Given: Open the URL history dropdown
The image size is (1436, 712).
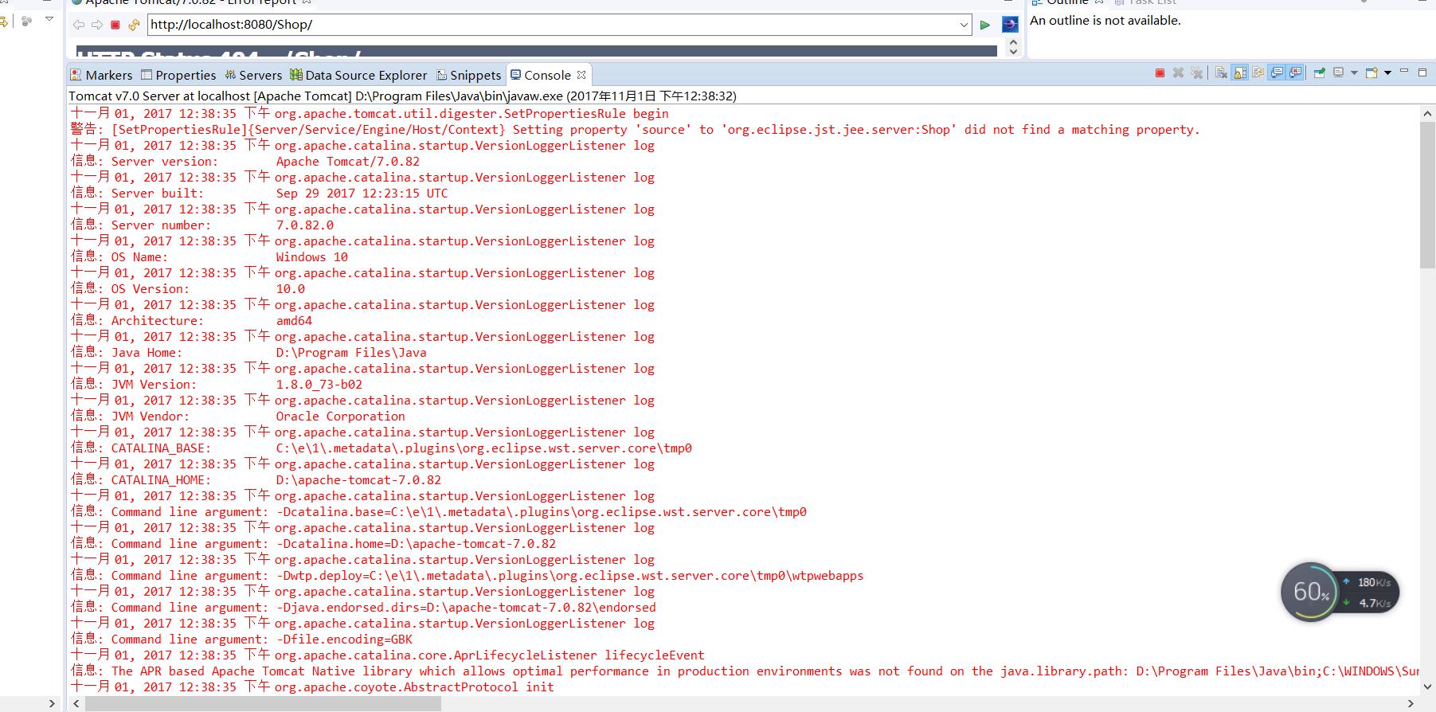Looking at the screenshot, I should pos(964,25).
